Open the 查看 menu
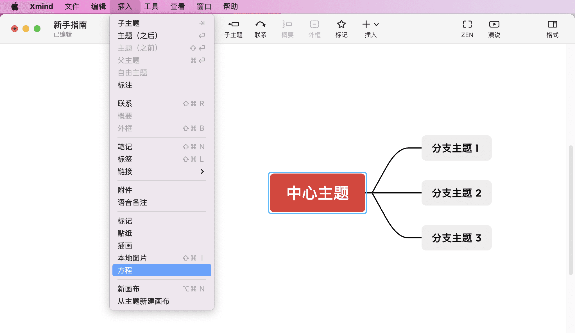 point(177,6)
